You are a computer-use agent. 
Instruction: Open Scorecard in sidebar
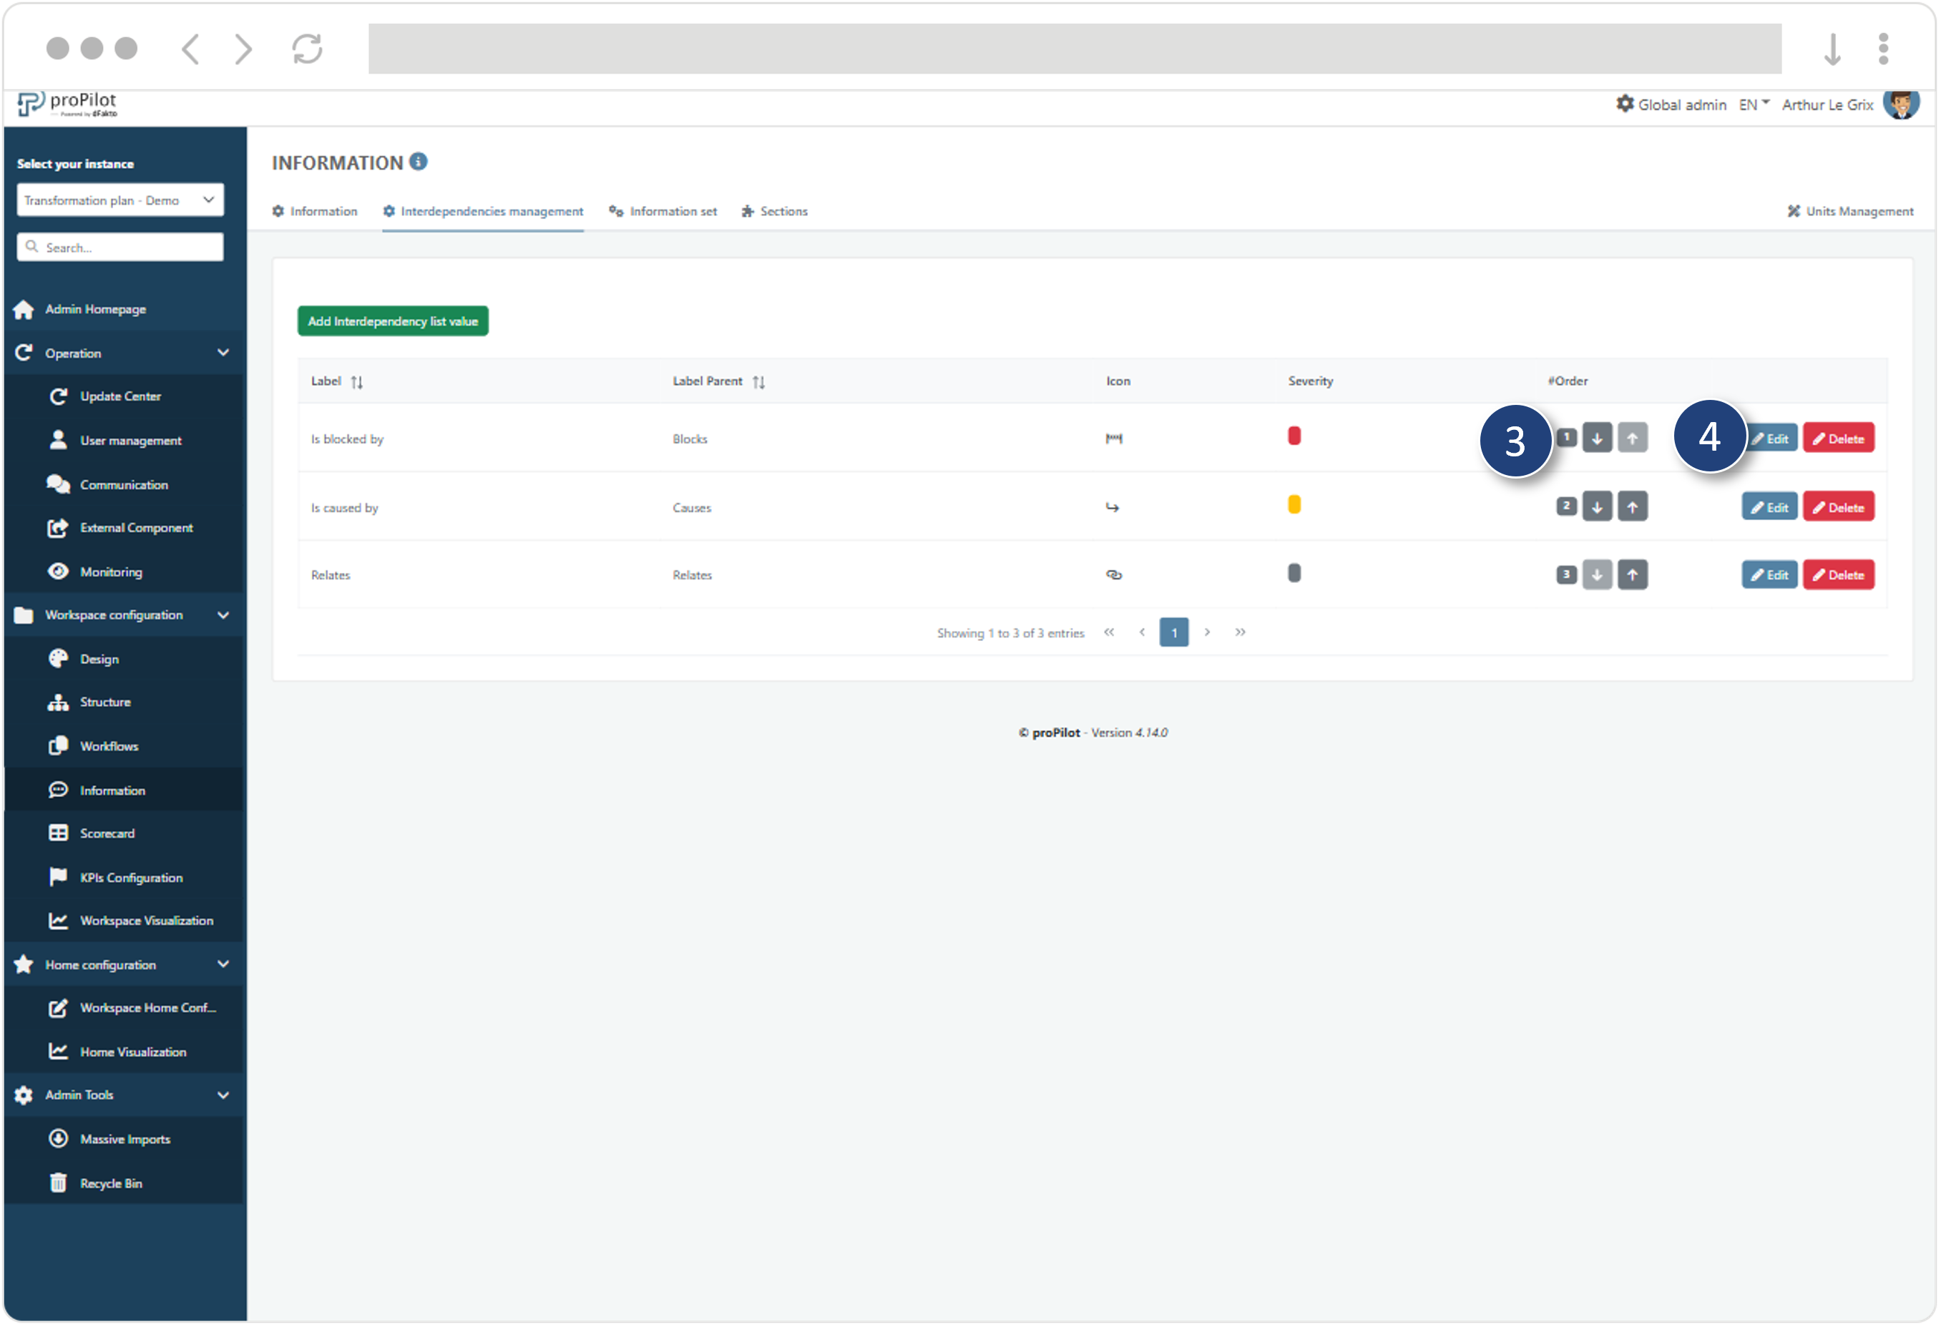point(107,833)
